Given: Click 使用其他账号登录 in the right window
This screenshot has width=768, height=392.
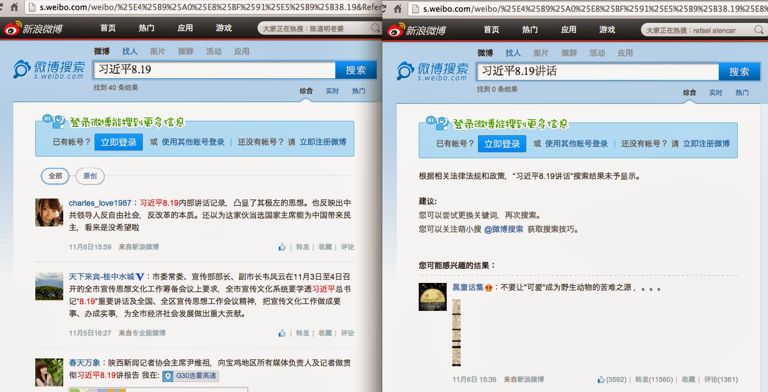Looking at the screenshot, I should click(x=577, y=144).
